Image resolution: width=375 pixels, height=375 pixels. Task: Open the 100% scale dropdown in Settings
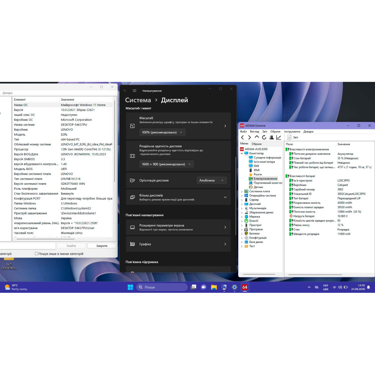(x=162, y=132)
